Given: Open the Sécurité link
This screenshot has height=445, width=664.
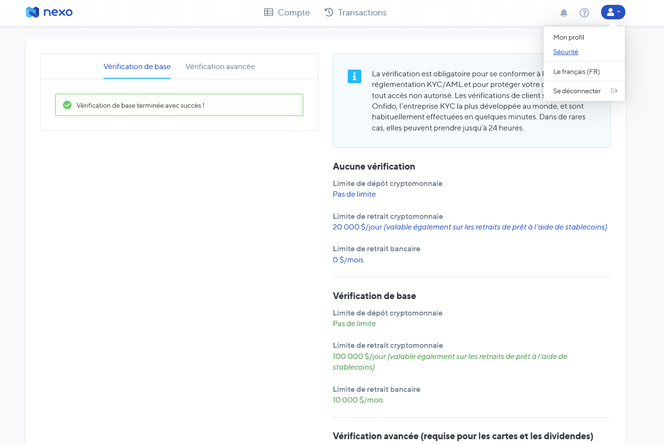Looking at the screenshot, I should click(565, 52).
